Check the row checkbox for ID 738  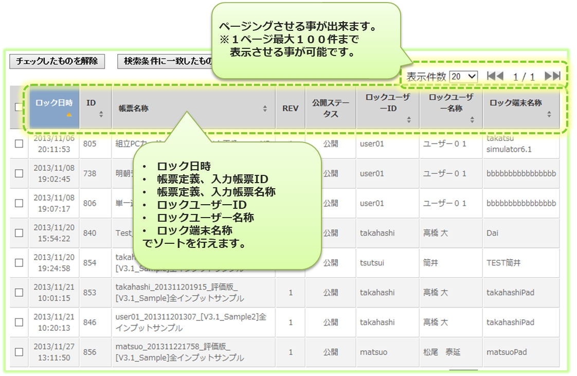point(19,174)
